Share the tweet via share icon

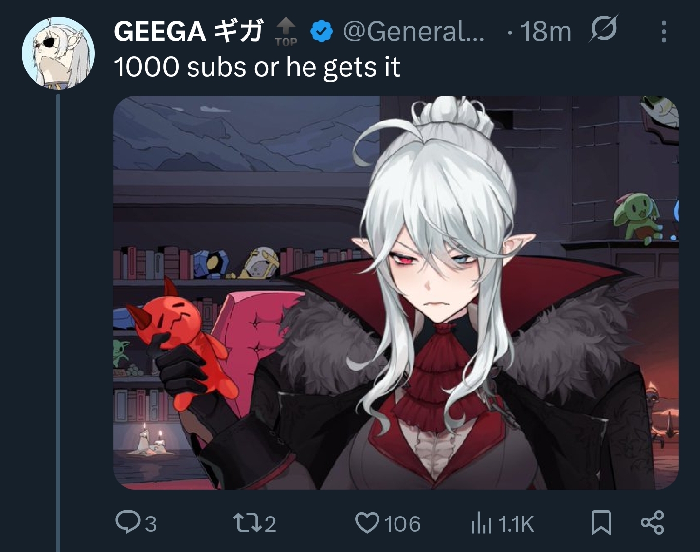point(652,523)
